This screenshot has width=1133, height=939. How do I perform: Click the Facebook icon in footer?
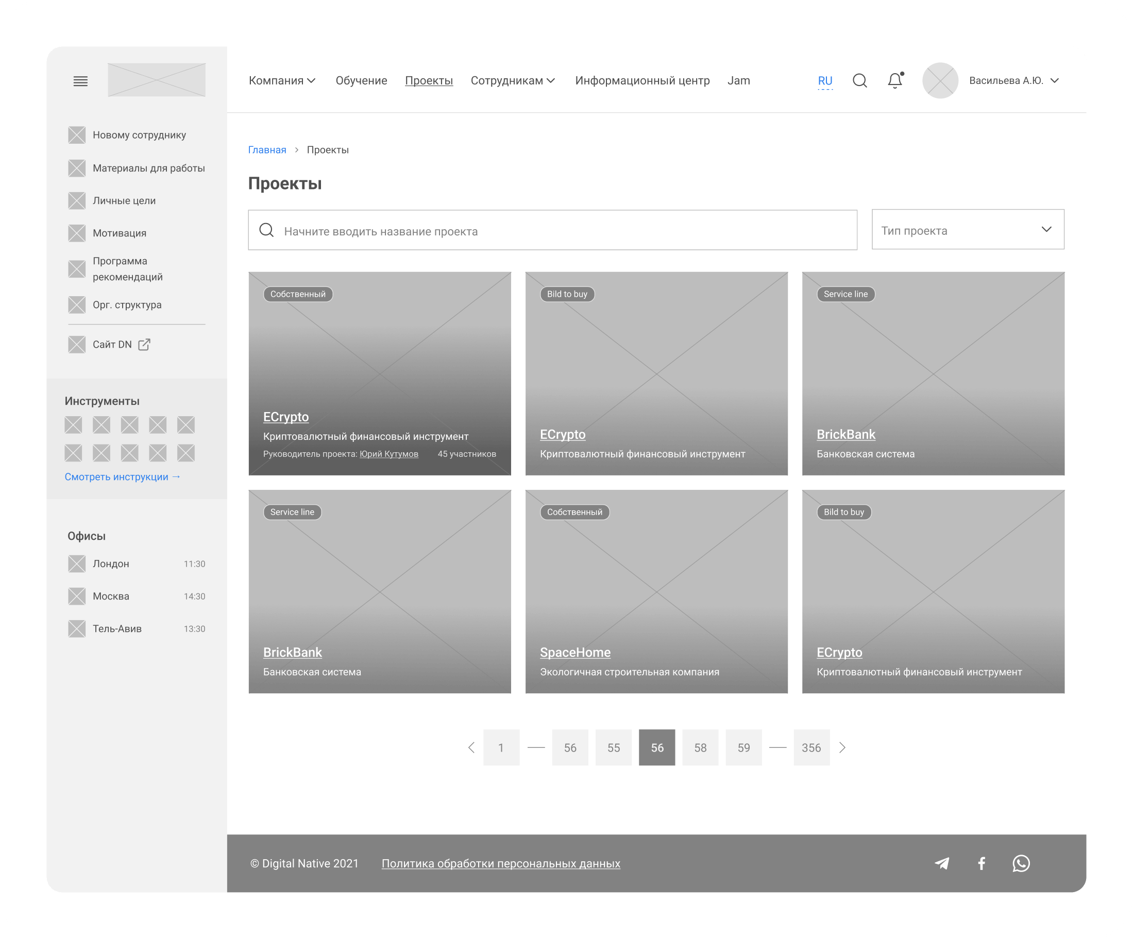point(982,863)
